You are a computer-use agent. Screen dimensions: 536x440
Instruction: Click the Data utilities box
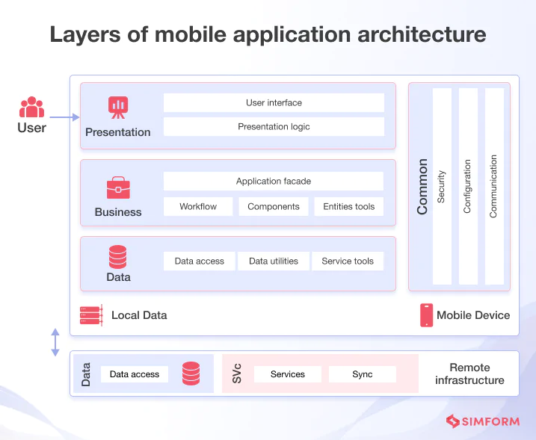click(274, 261)
